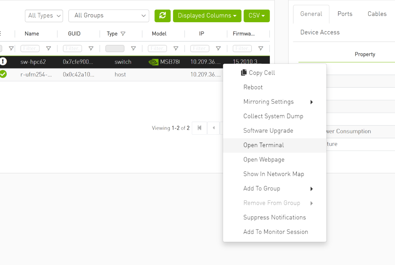Open the CSV export button
Screen dimensions: 395x265
click(x=256, y=16)
